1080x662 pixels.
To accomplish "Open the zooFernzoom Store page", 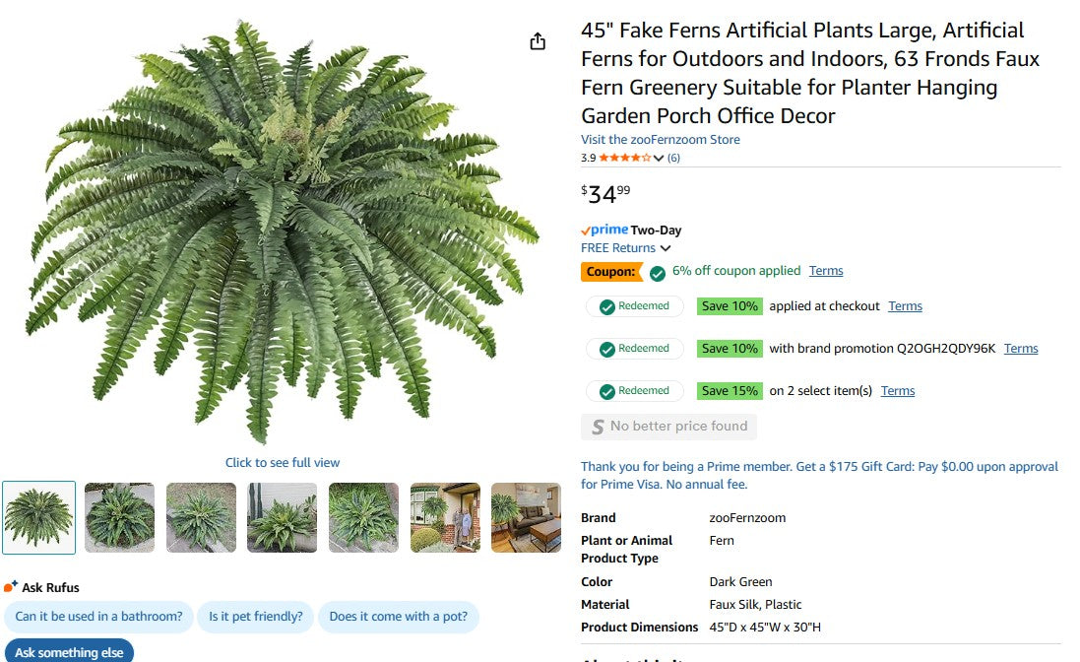I will [660, 139].
